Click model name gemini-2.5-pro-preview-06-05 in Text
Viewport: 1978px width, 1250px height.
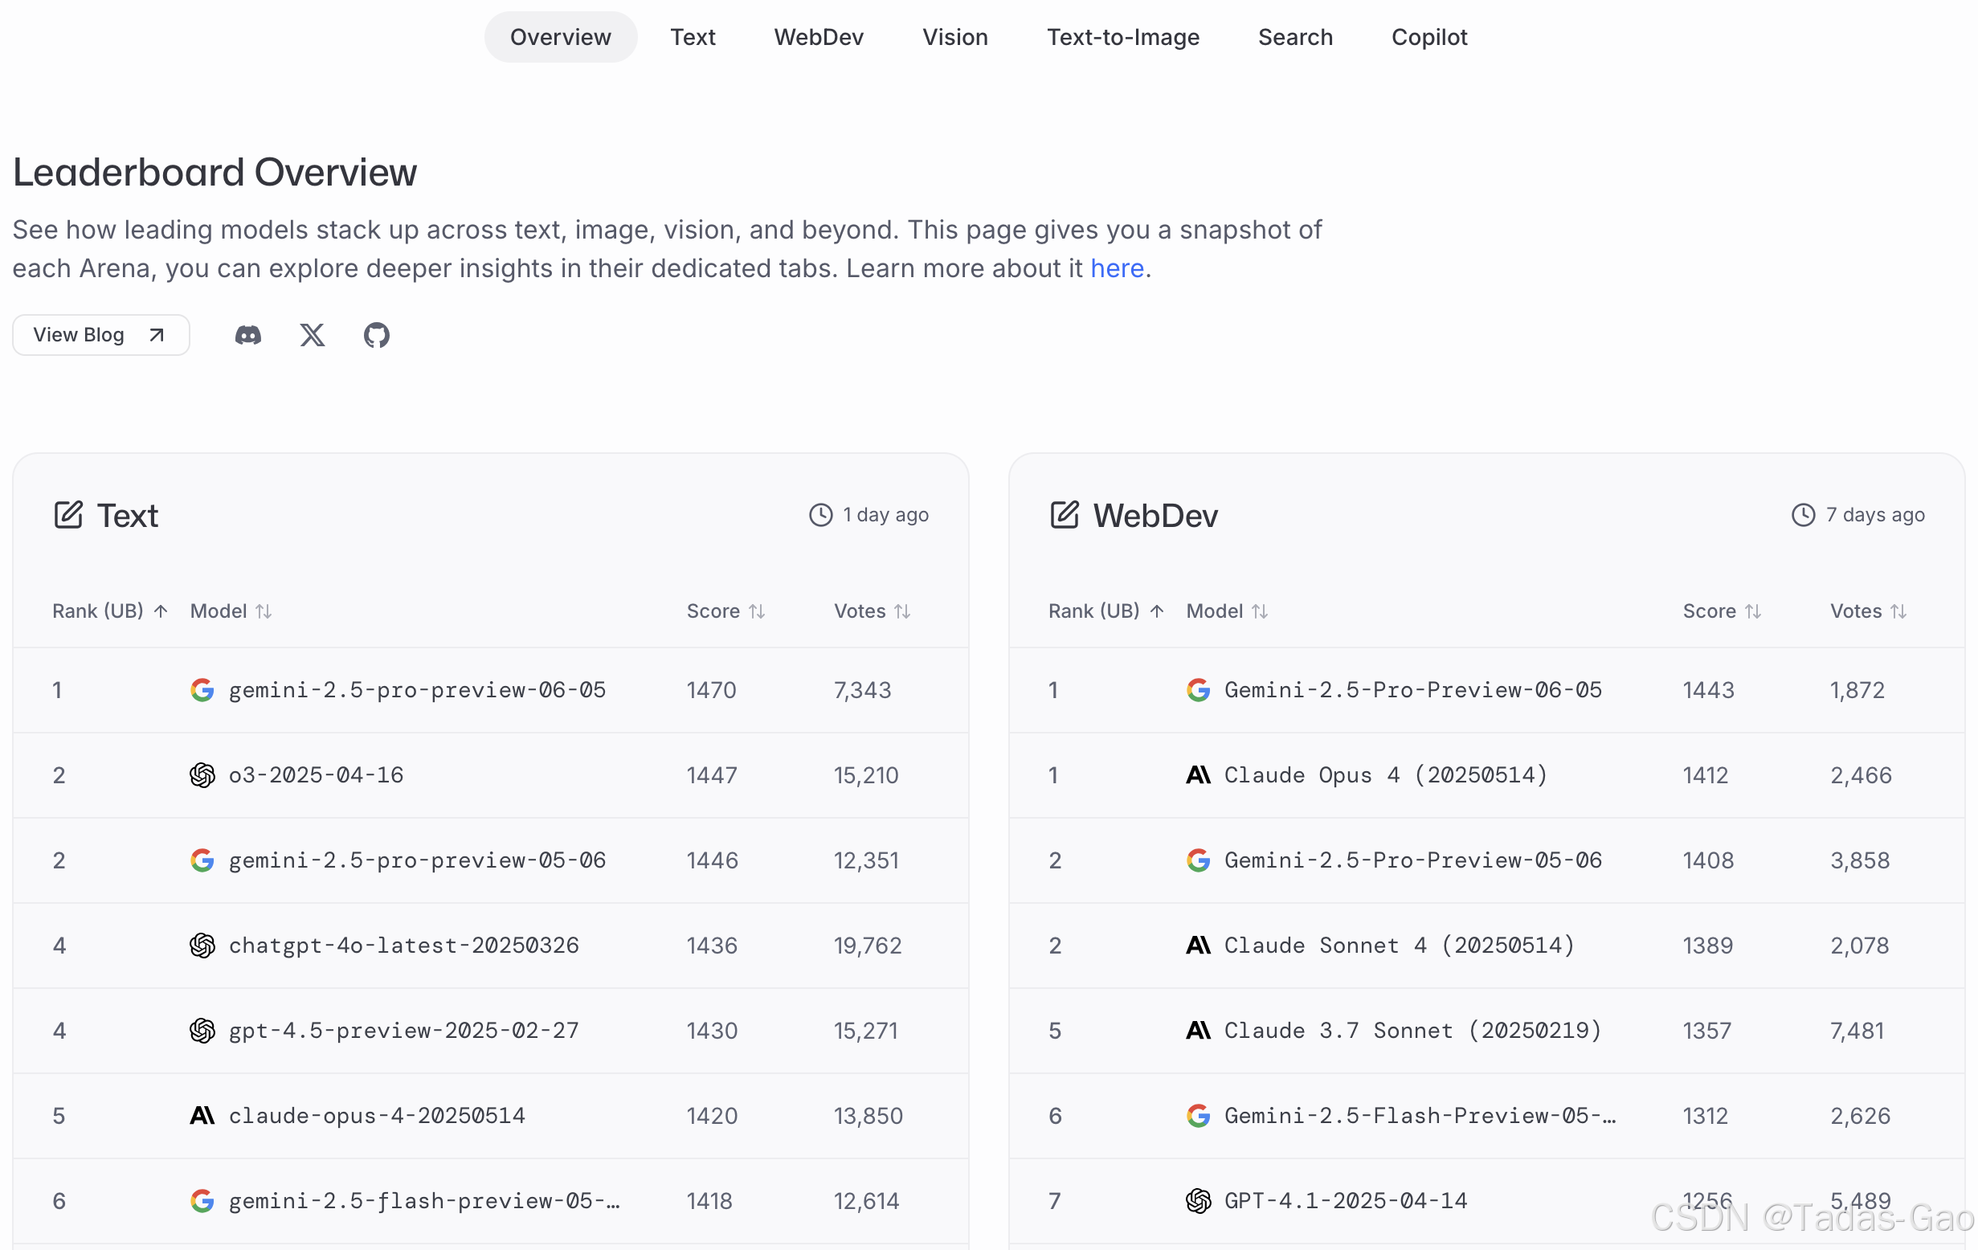point(417,690)
